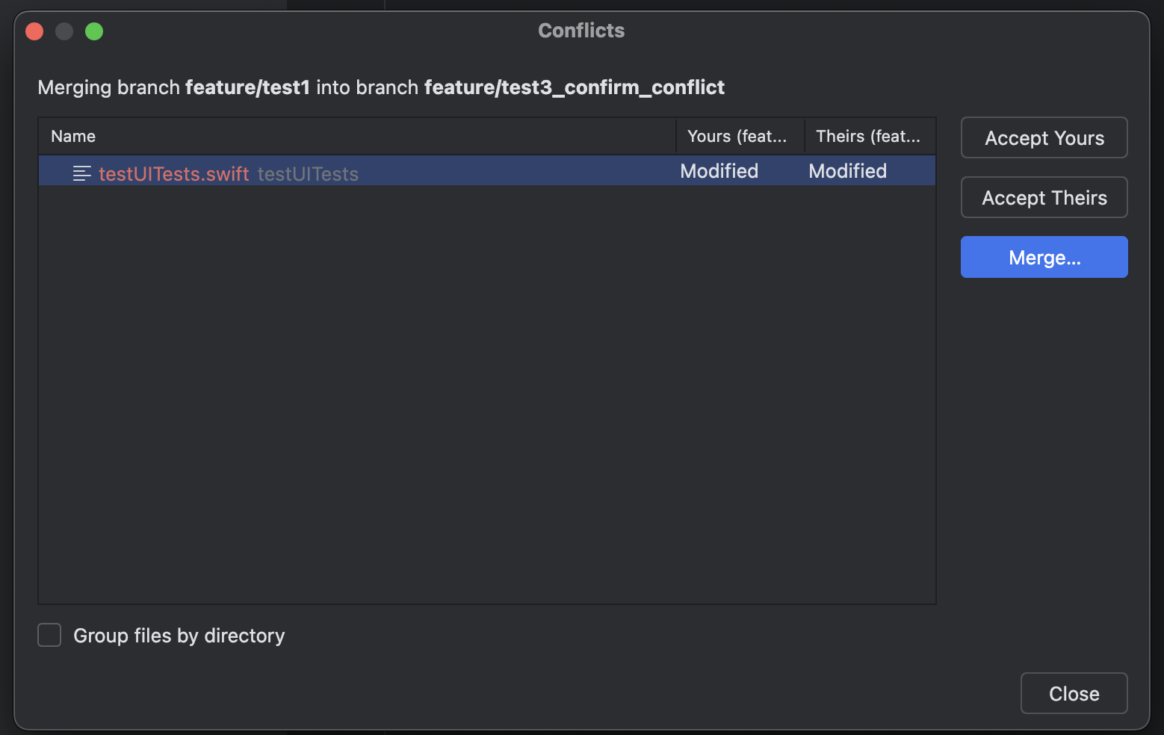
Task: Click the Modified status under Yours
Action: (719, 171)
